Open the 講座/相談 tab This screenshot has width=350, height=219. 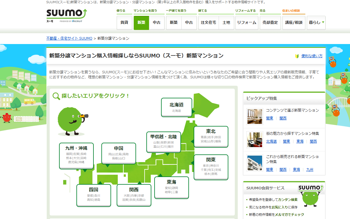tap(294, 23)
